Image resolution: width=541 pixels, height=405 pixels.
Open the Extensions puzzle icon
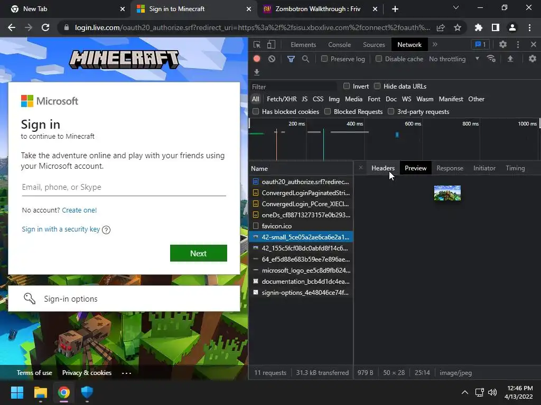479,27
